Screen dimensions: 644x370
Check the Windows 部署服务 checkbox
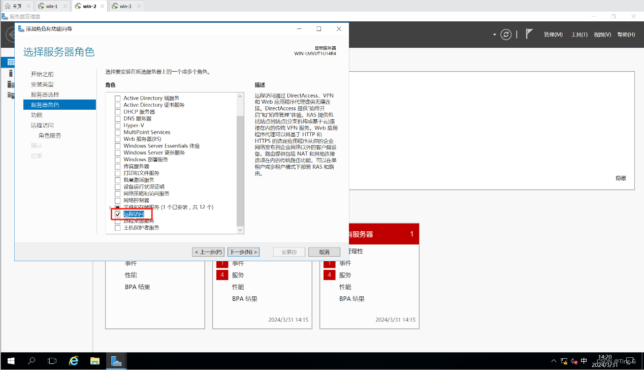pyautogui.click(x=118, y=160)
